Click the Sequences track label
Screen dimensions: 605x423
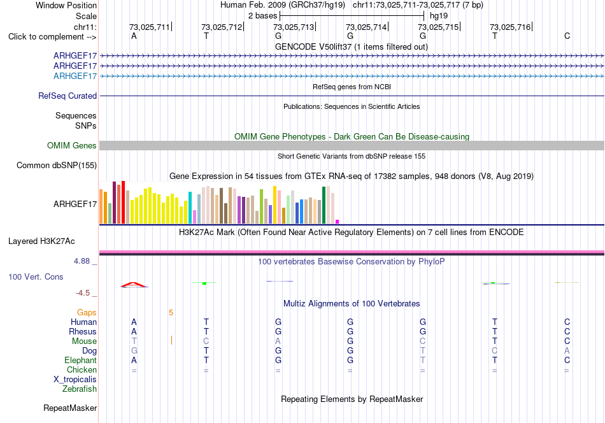(x=76, y=116)
